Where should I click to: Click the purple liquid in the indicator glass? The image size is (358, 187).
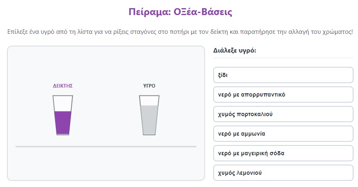coord(63,123)
